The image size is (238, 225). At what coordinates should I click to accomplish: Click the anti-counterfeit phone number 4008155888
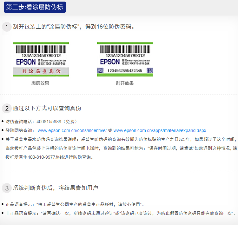49,122
